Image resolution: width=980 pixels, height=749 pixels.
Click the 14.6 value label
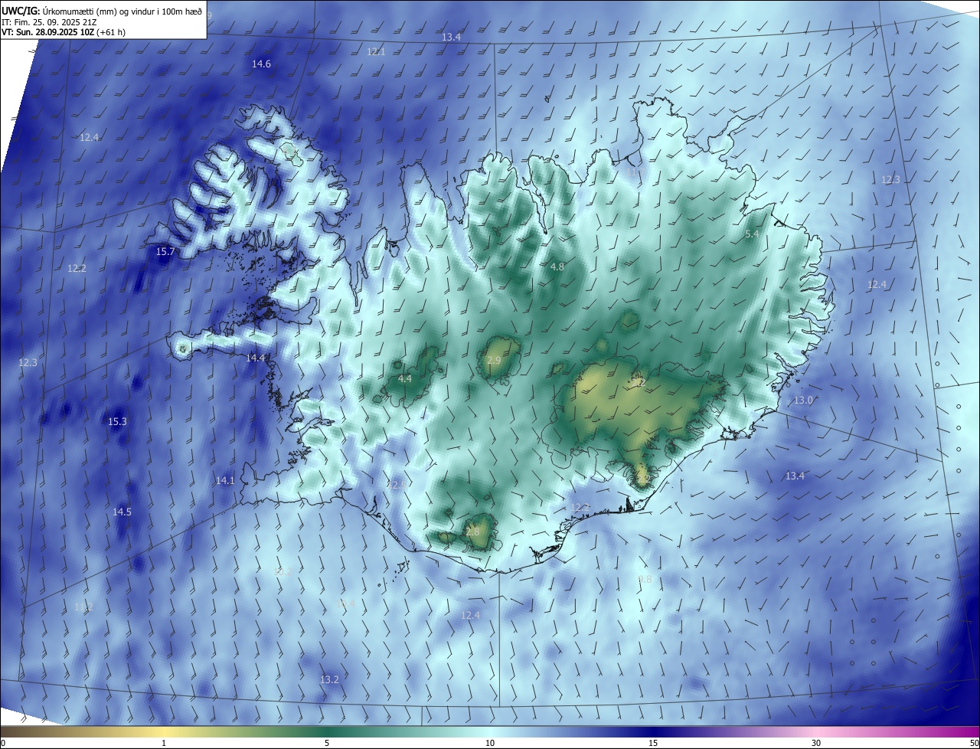coord(261,64)
